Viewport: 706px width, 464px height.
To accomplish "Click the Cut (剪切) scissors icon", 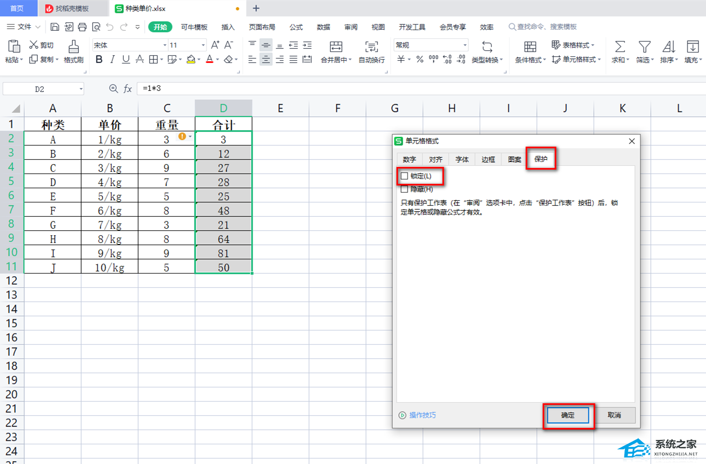I will (x=33, y=45).
